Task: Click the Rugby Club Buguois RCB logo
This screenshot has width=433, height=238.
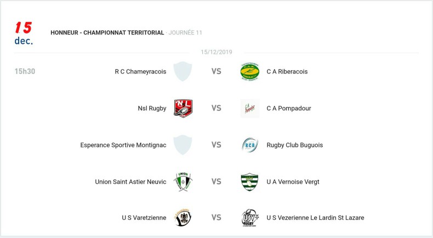Action: tap(249, 145)
